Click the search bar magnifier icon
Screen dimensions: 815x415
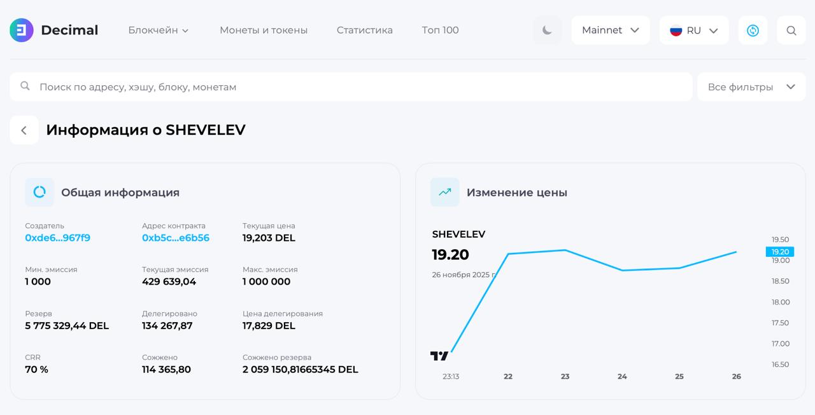25,86
